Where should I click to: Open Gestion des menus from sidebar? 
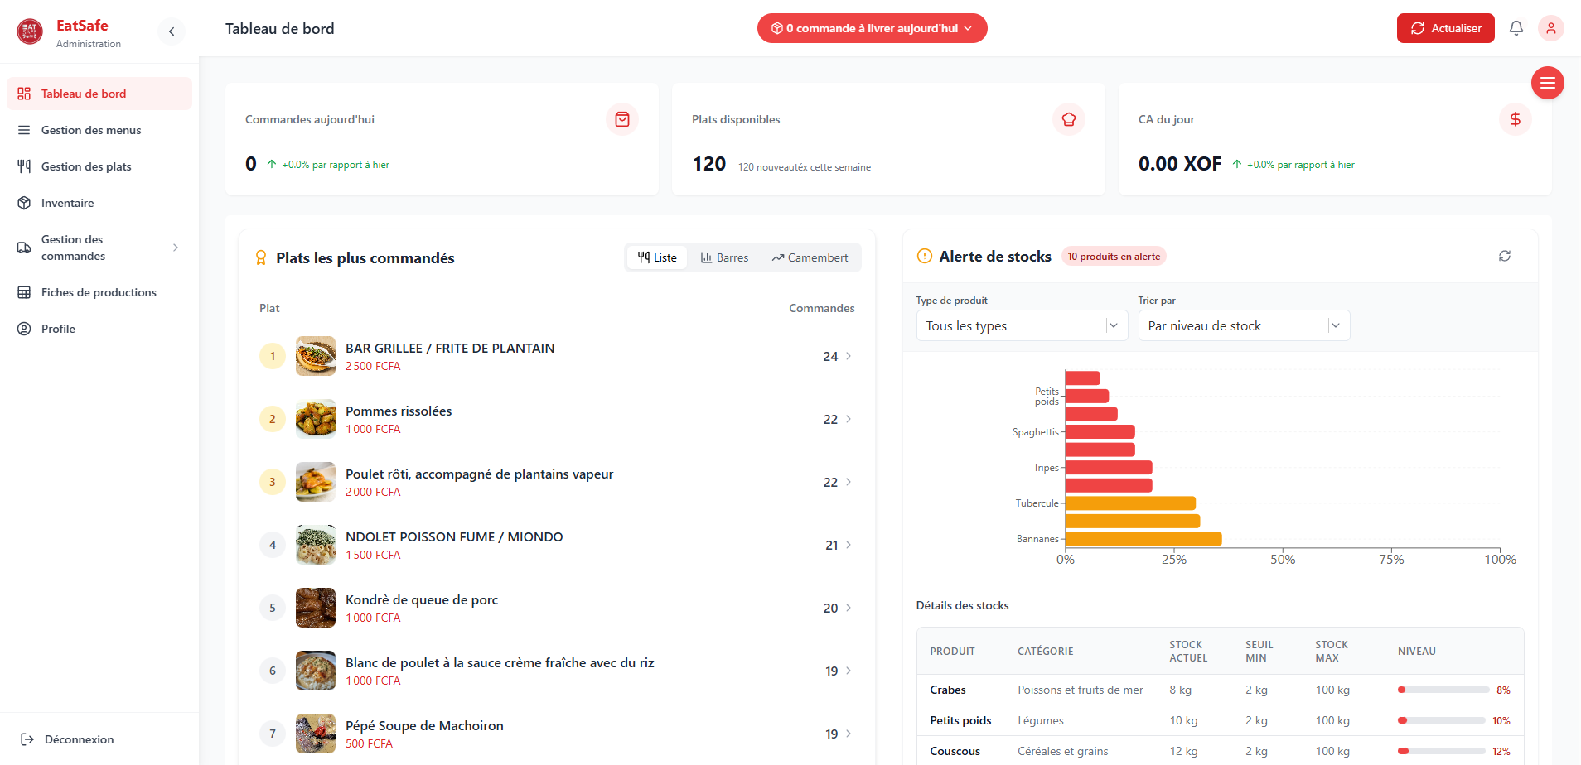[90, 130]
